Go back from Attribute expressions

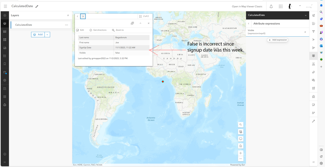(249, 24)
